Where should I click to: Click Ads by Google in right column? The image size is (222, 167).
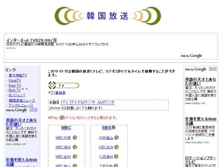coord(196,69)
